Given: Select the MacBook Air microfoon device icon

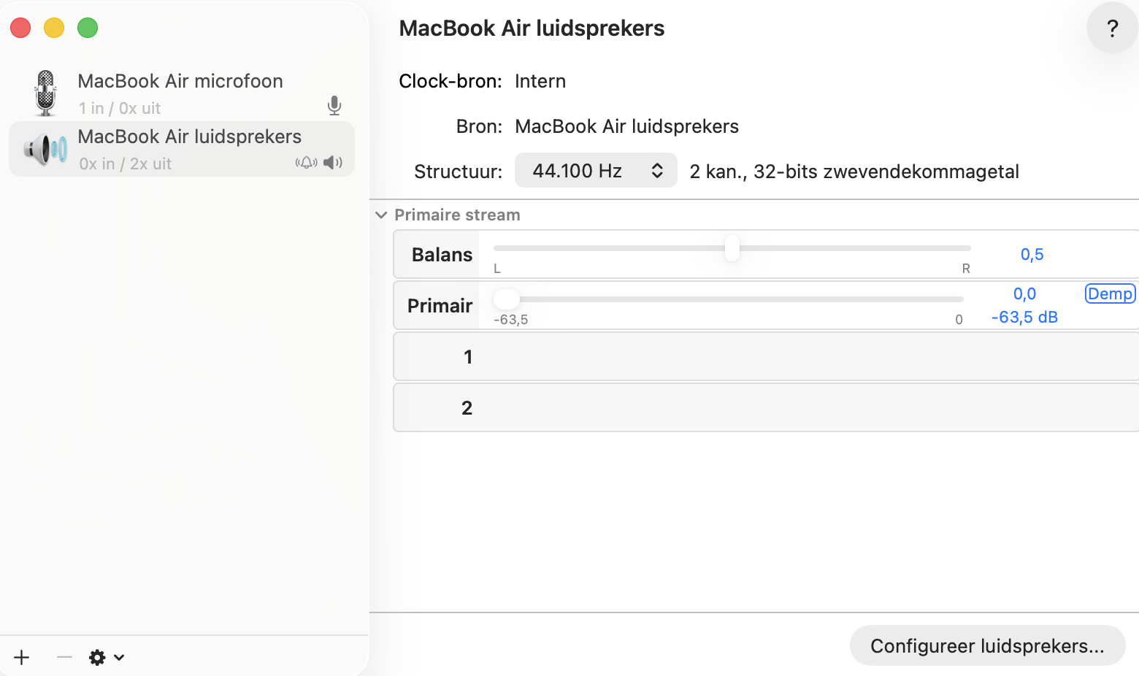Looking at the screenshot, I should click(x=45, y=93).
